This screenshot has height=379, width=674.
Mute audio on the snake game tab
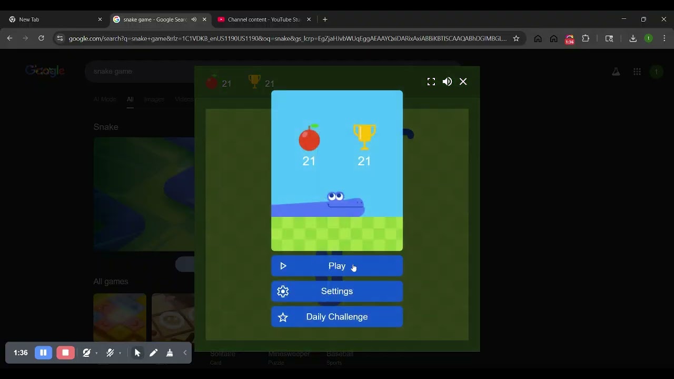click(x=194, y=19)
